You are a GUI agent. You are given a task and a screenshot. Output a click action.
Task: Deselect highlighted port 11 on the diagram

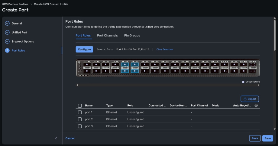(x=135, y=65)
